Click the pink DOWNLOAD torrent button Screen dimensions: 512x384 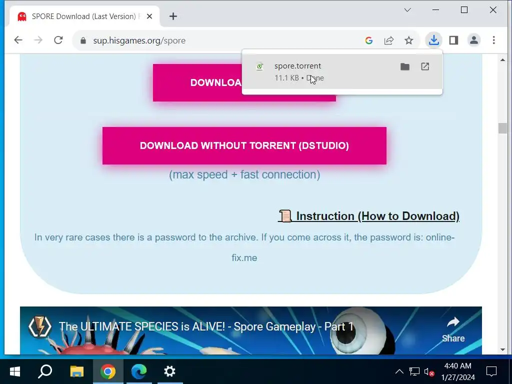(x=197, y=82)
